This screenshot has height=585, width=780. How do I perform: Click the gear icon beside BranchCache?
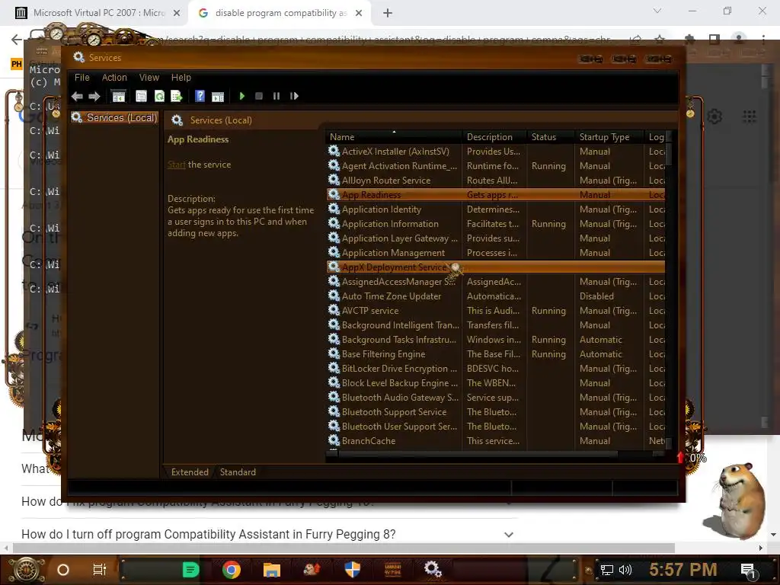pos(334,440)
